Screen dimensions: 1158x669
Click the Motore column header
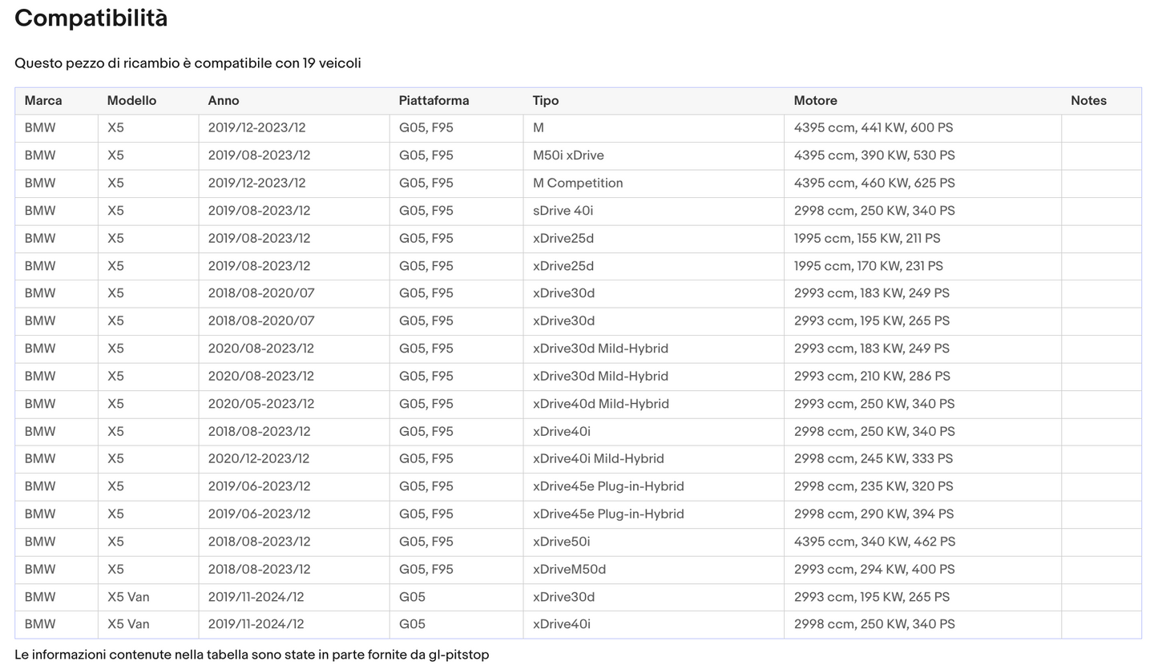click(x=815, y=101)
